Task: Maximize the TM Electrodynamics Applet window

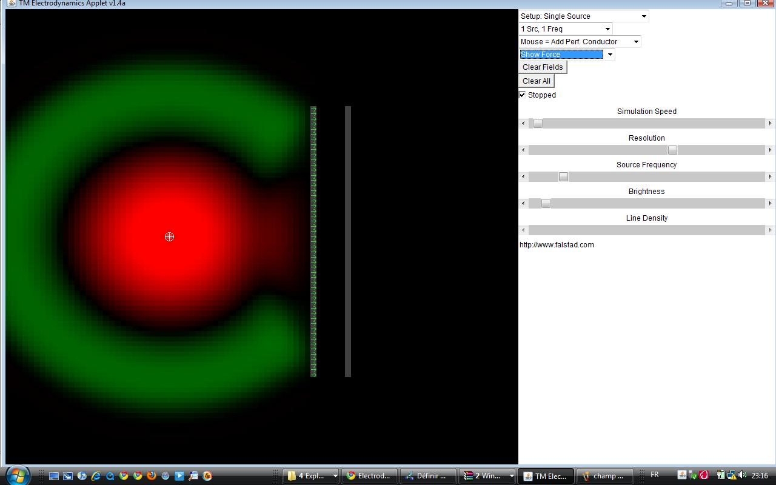Action: click(748, 3)
